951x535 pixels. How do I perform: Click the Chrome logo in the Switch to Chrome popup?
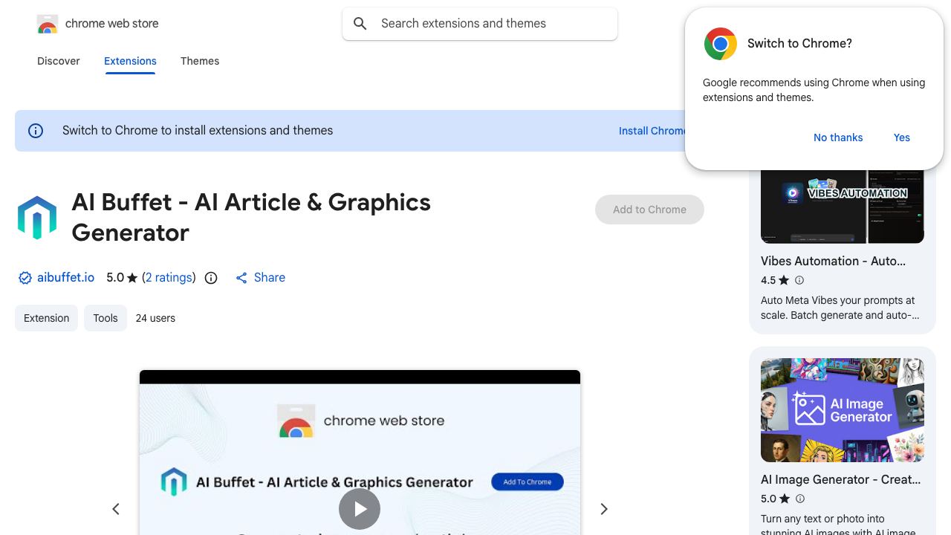click(x=721, y=44)
